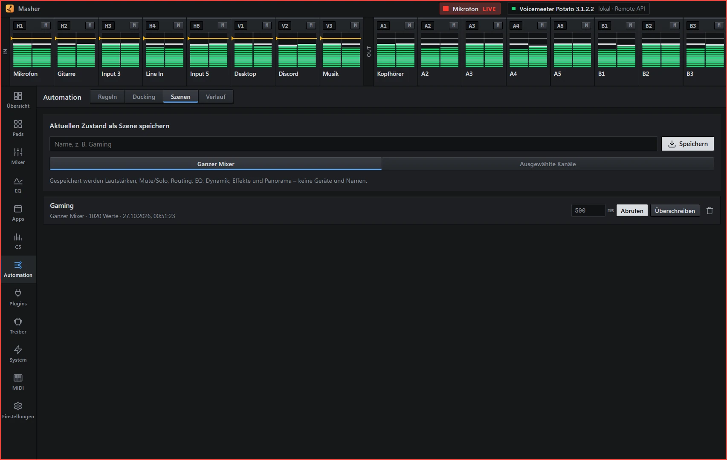The height and width of the screenshot is (460, 727).
Task: Recall the Gaming scene with Abrufen
Action: (x=632, y=210)
